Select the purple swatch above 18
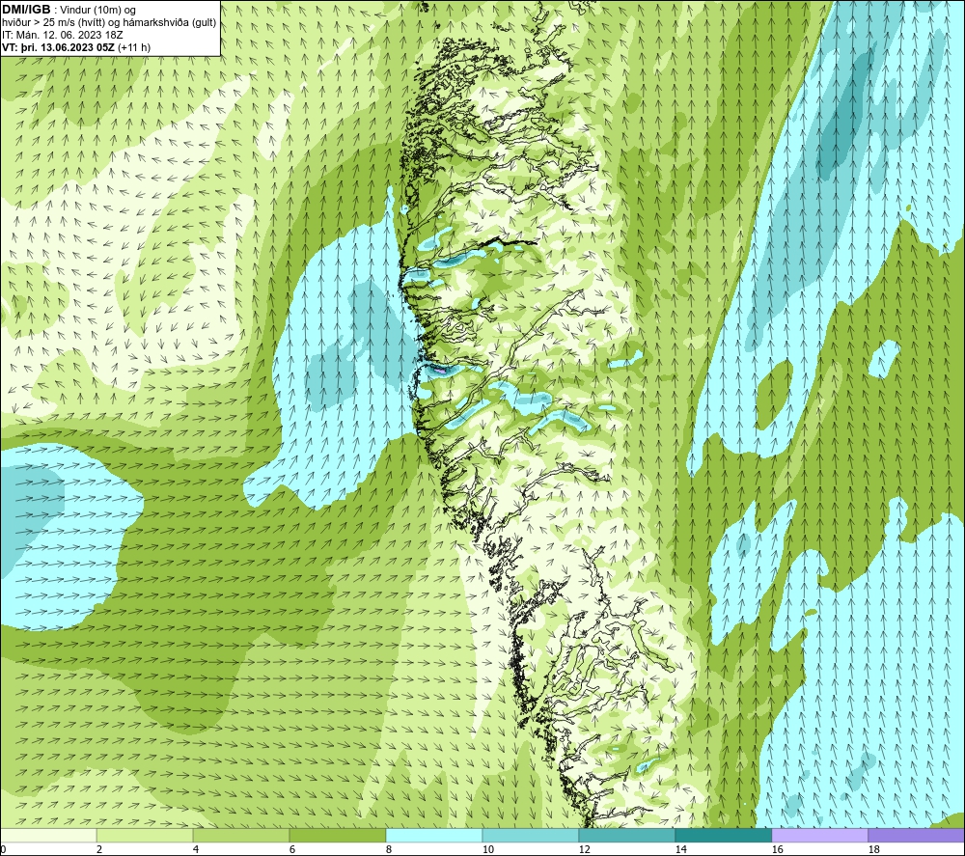Screen dimensions: 965x856 point(917,835)
